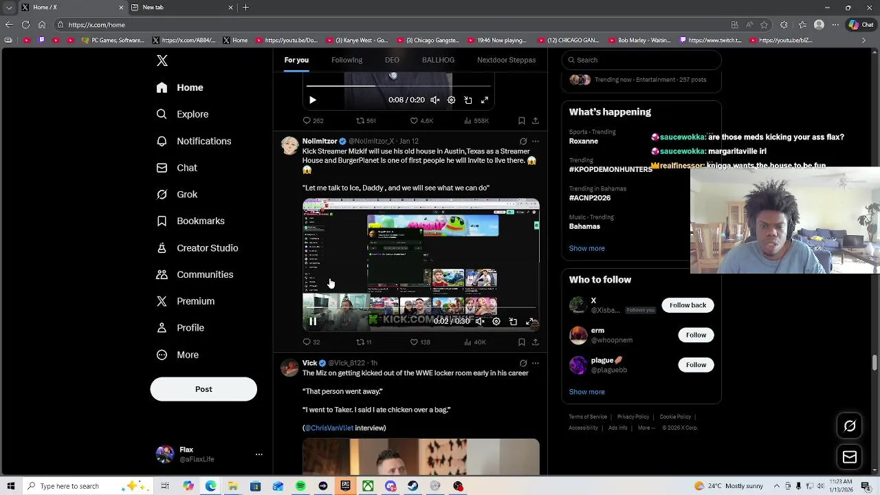
Task: Open Chat from sidebar
Action: click(x=177, y=168)
